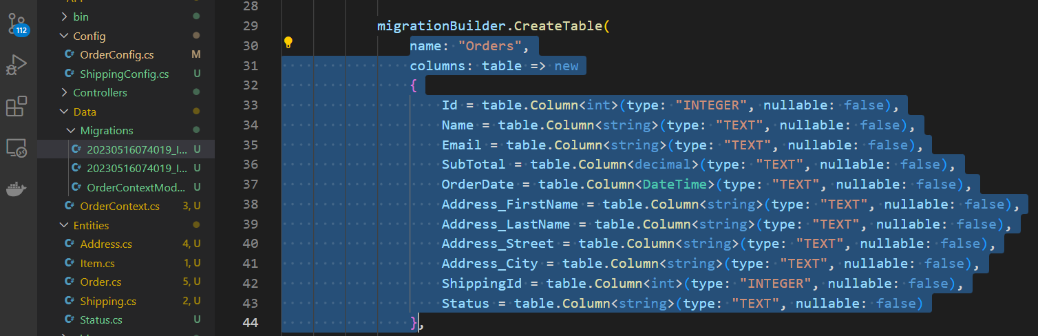Click the OrderDate column name
Viewport: 1038px width, 336px height.
[x=478, y=185]
